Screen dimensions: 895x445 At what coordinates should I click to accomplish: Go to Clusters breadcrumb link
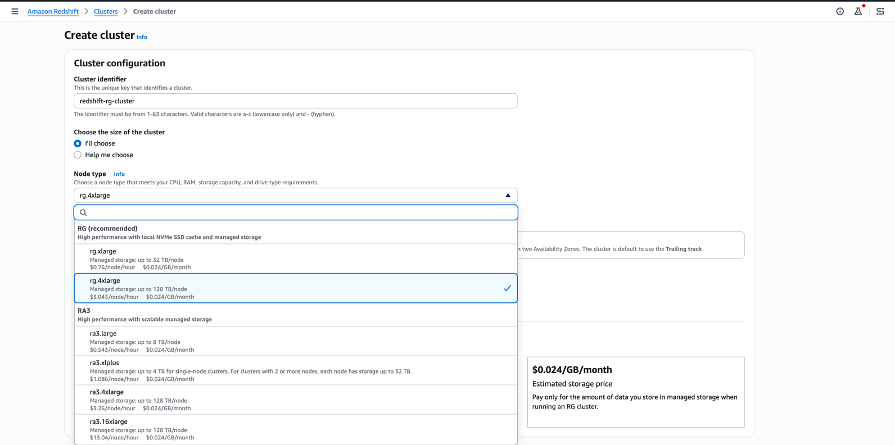tap(106, 11)
